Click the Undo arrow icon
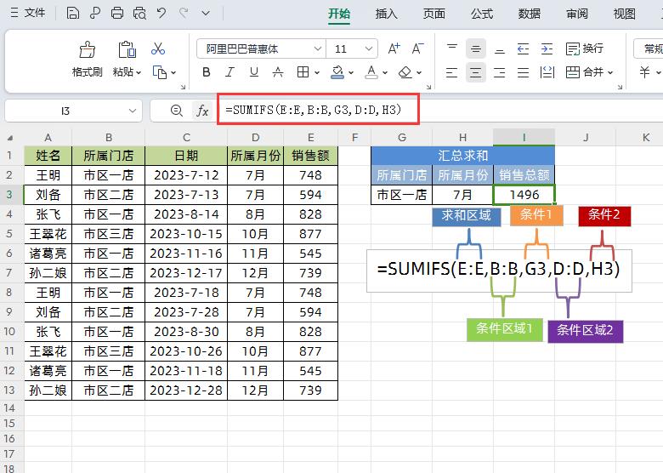663x473 pixels. tap(161, 13)
